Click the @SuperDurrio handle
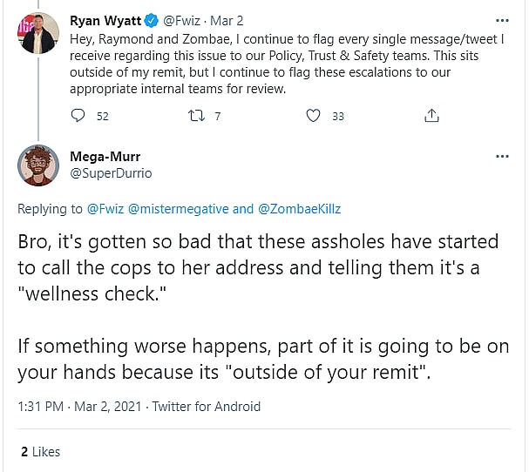This screenshot has height=472, width=529. pyautogui.click(x=111, y=173)
